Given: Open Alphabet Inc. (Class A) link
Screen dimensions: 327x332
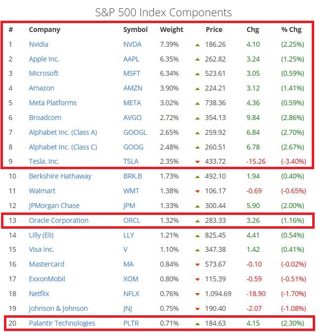Looking at the screenshot, I should pos(63,132).
